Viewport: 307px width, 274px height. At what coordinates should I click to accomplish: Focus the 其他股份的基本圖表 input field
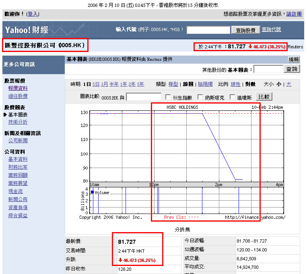268,69
